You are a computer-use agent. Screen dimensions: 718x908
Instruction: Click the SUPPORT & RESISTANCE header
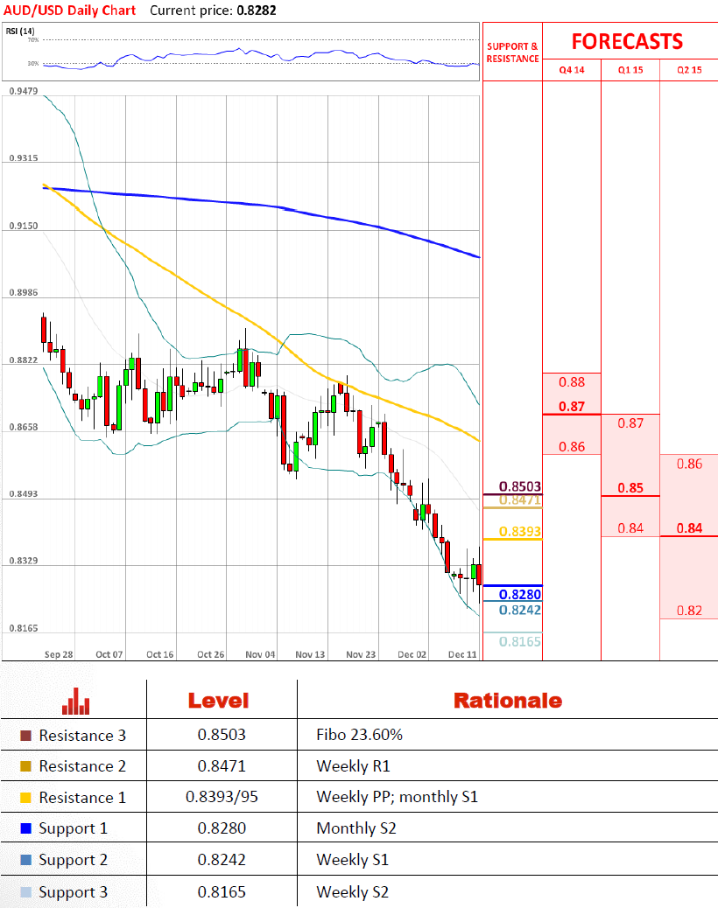tap(512, 52)
